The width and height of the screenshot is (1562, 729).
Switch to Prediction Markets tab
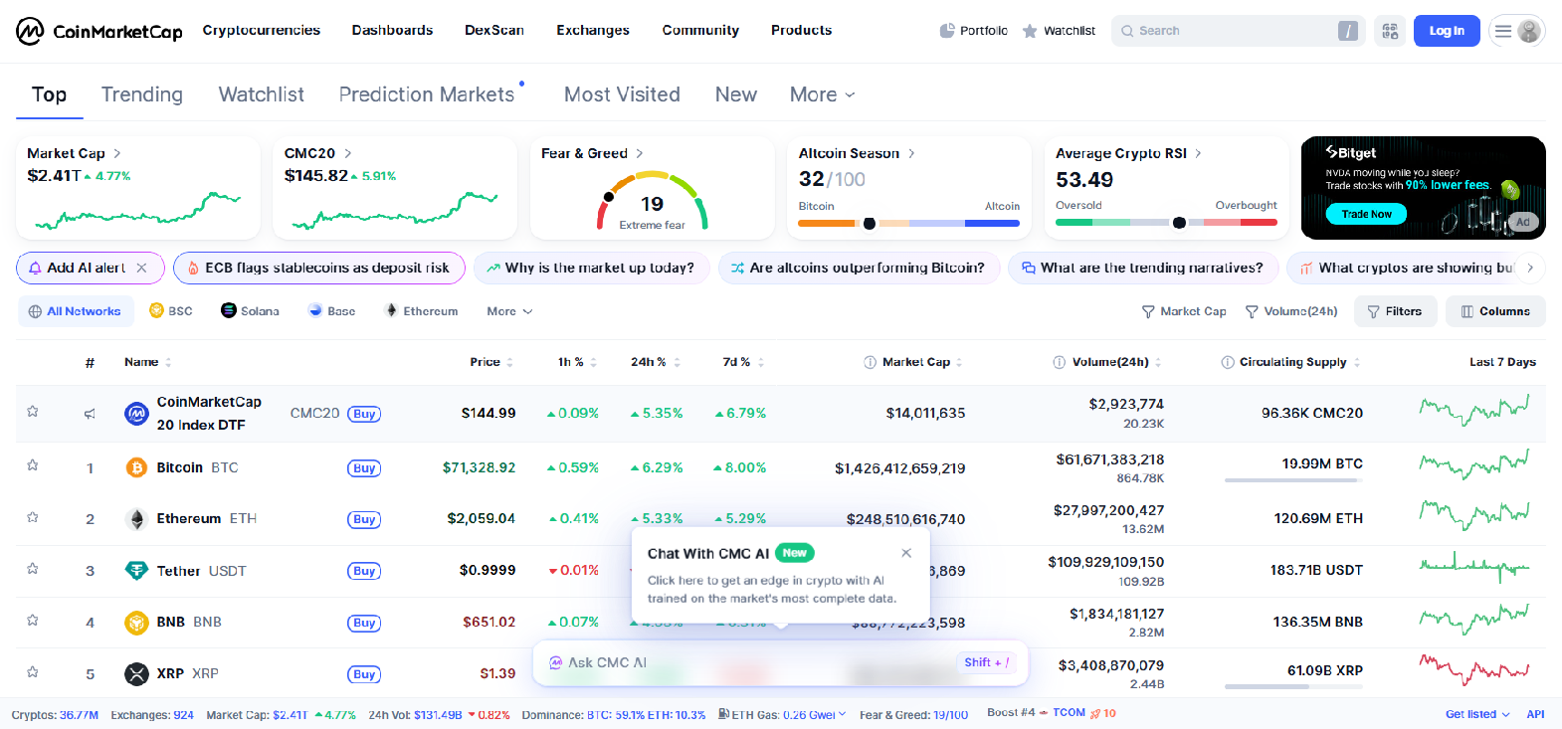(427, 94)
